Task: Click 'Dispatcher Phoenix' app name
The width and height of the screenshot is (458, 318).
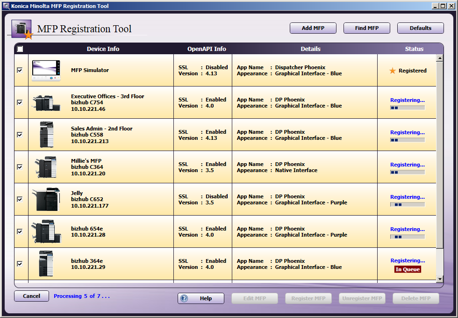Action: [x=300, y=67]
